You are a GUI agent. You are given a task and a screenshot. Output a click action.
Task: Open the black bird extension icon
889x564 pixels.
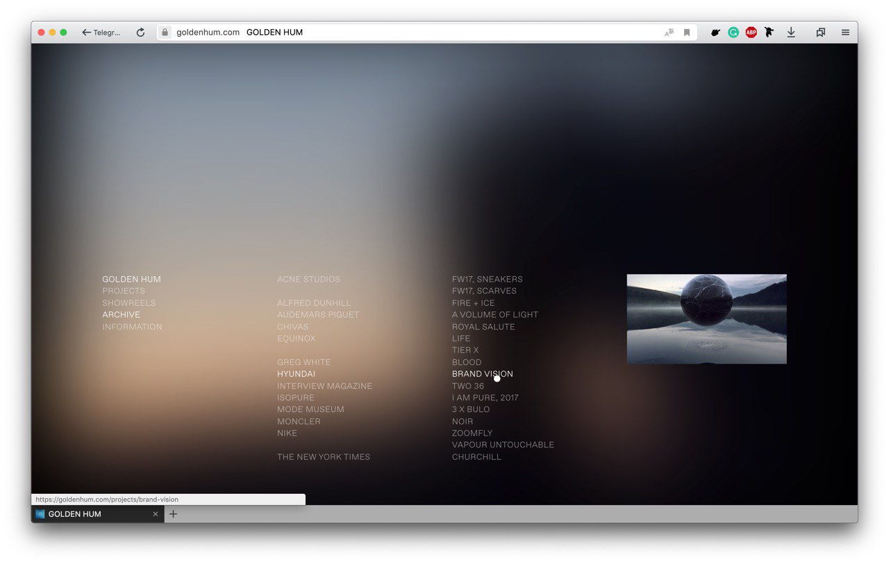coord(715,32)
